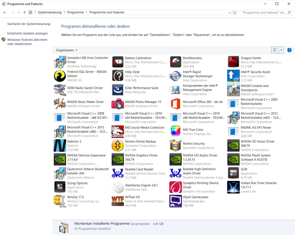
Task: Select the Sizing Options icon
Action: [x=60, y=187]
